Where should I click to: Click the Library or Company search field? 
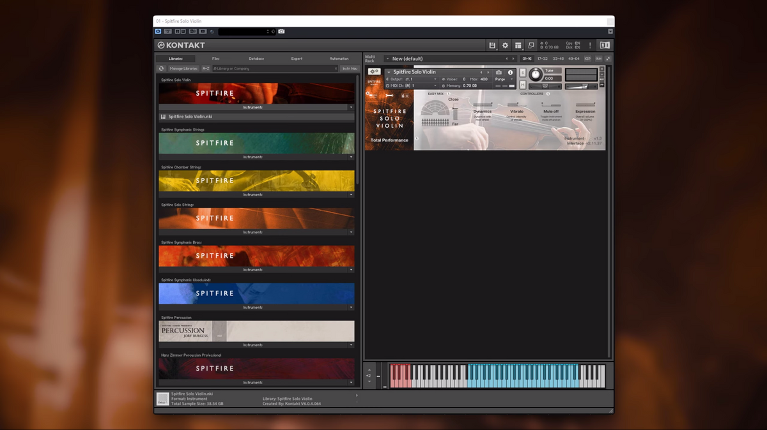pos(275,68)
